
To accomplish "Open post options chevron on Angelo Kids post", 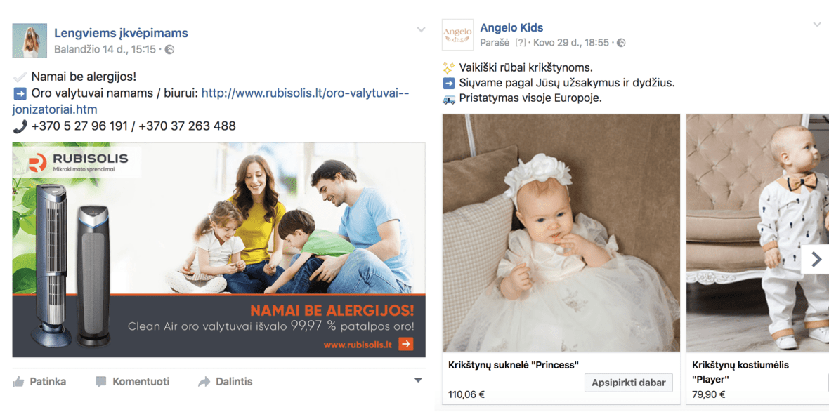I will 817,25.
